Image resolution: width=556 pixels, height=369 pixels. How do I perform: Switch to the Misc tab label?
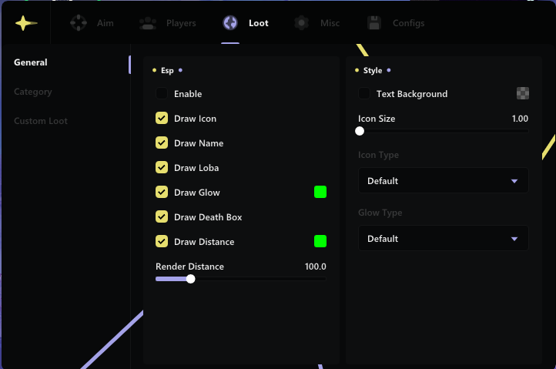pyautogui.click(x=330, y=23)
